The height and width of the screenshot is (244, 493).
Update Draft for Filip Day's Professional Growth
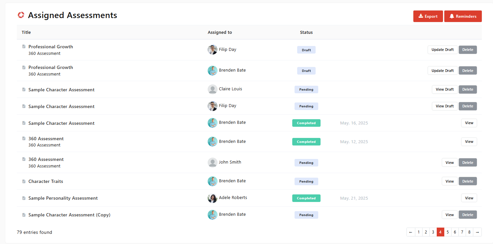pos(442,50)
